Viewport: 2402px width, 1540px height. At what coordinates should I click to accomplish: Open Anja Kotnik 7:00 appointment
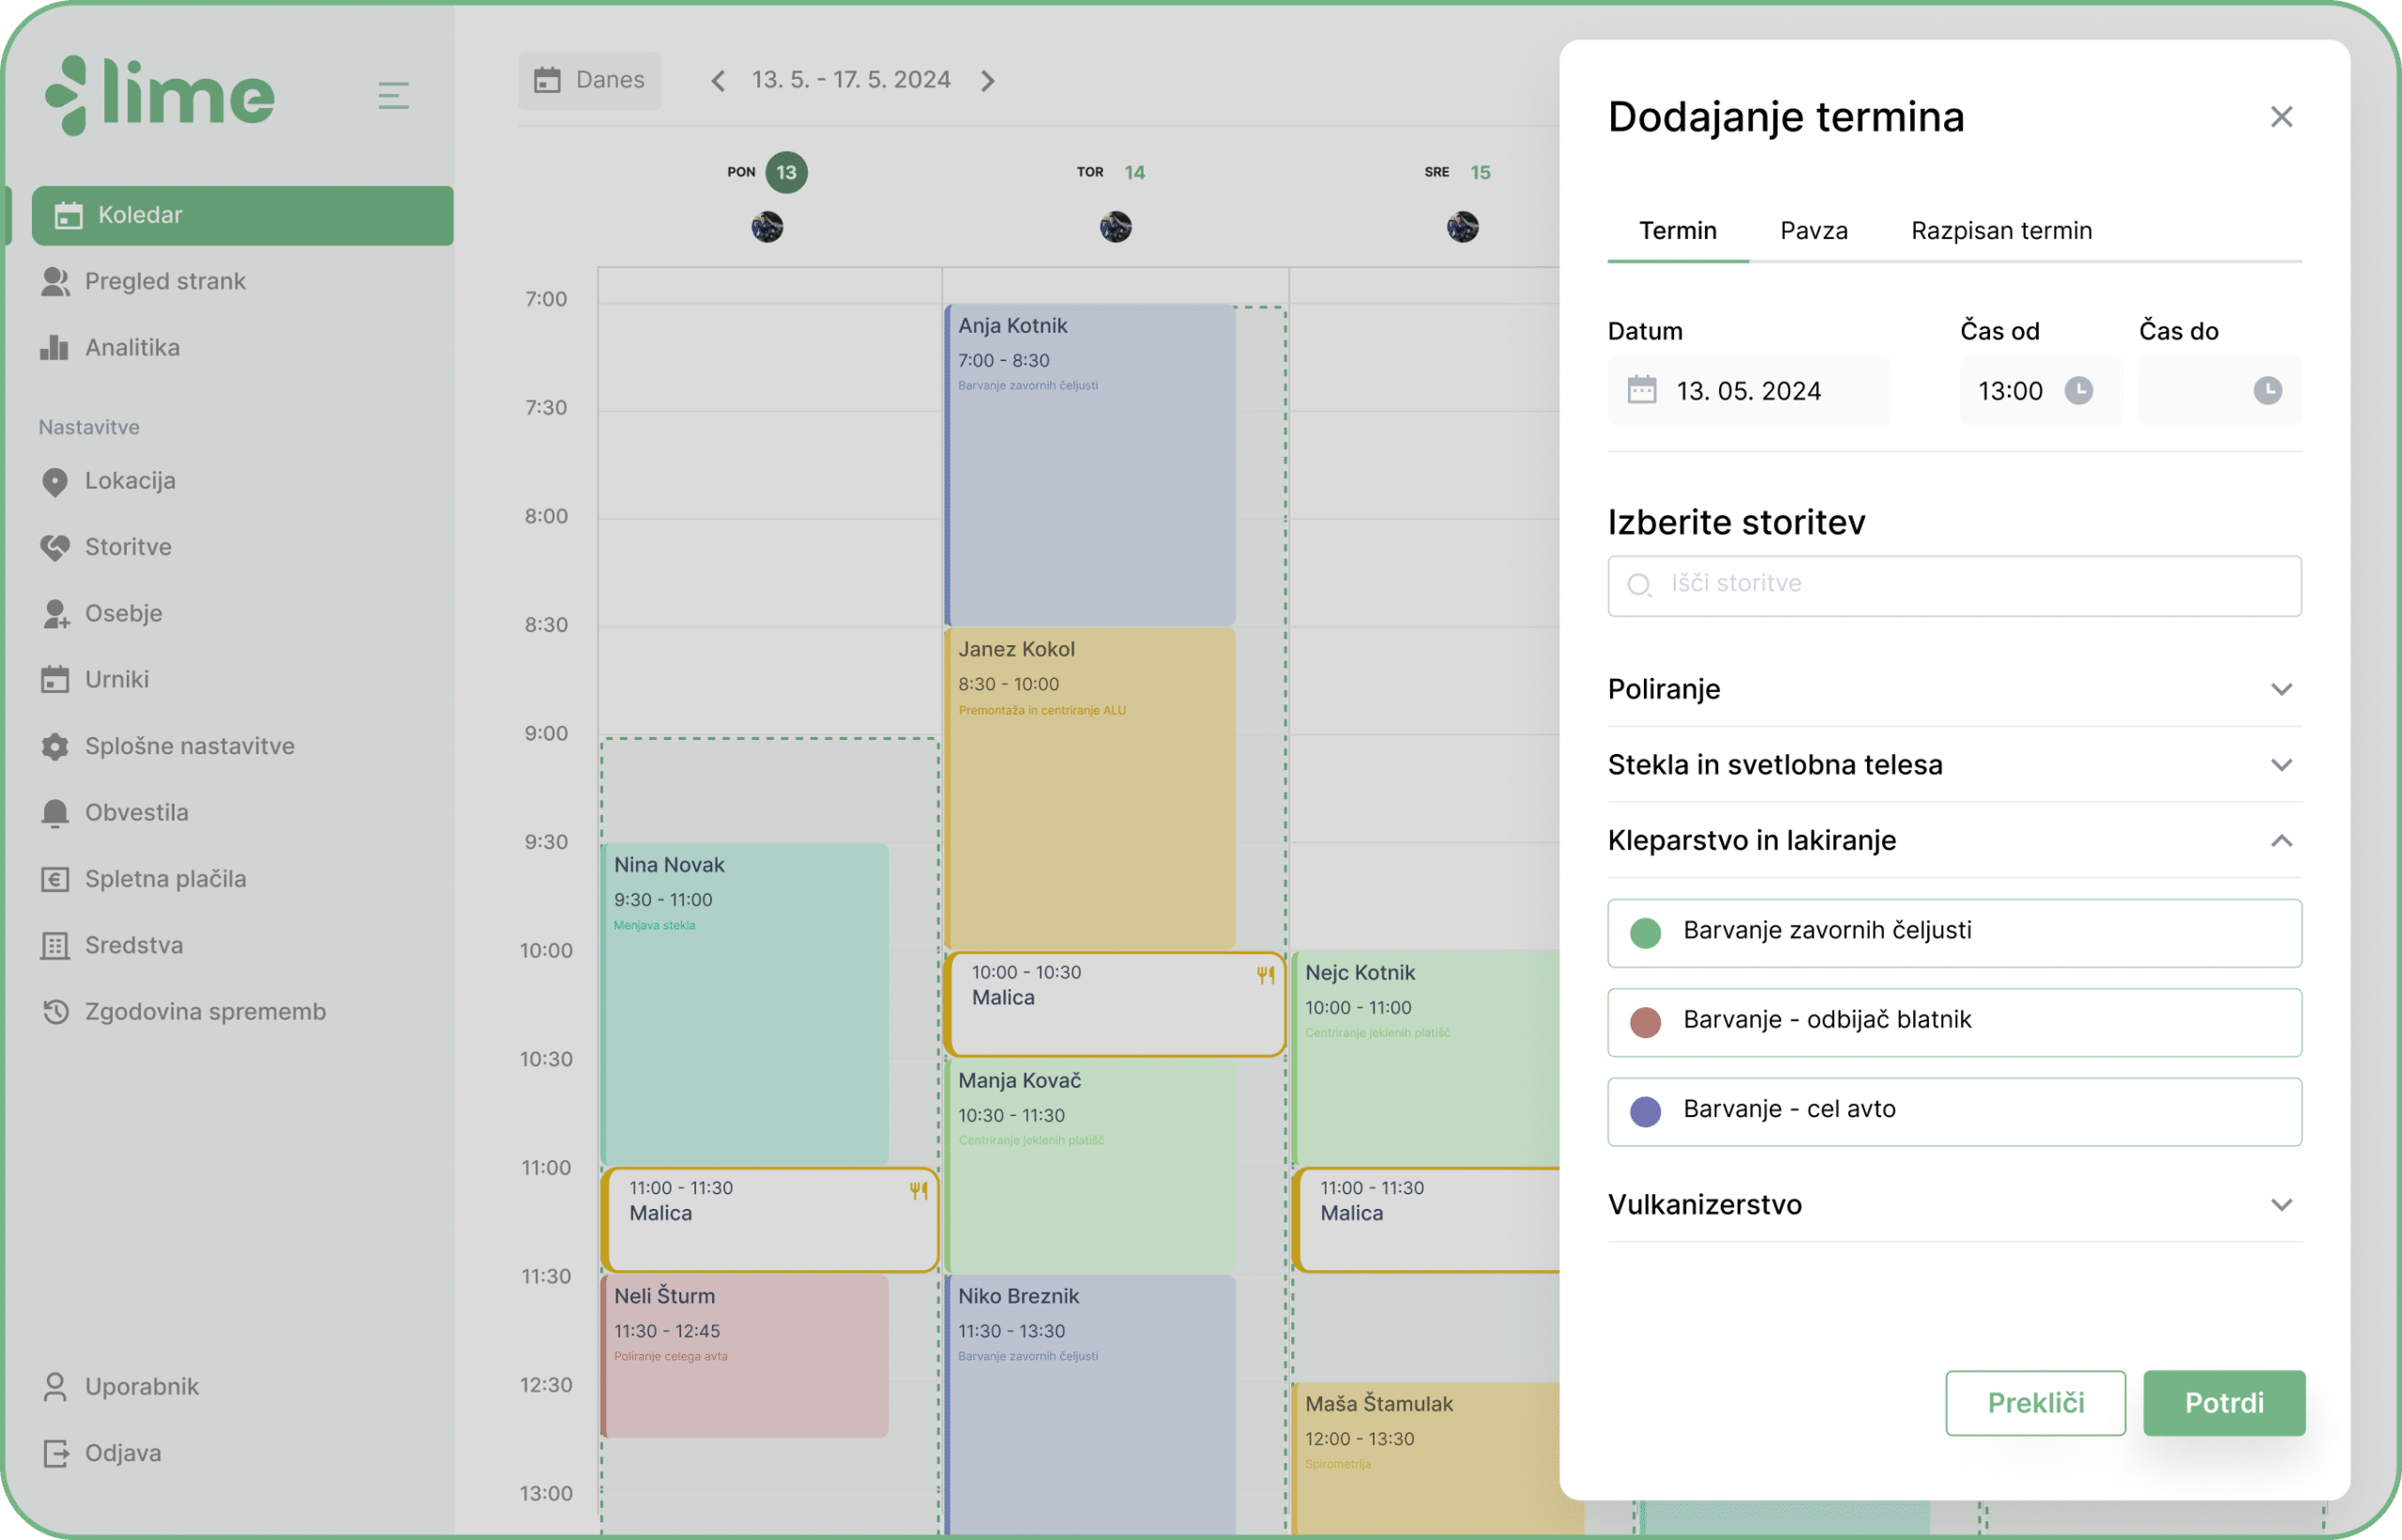[1090, 465]
